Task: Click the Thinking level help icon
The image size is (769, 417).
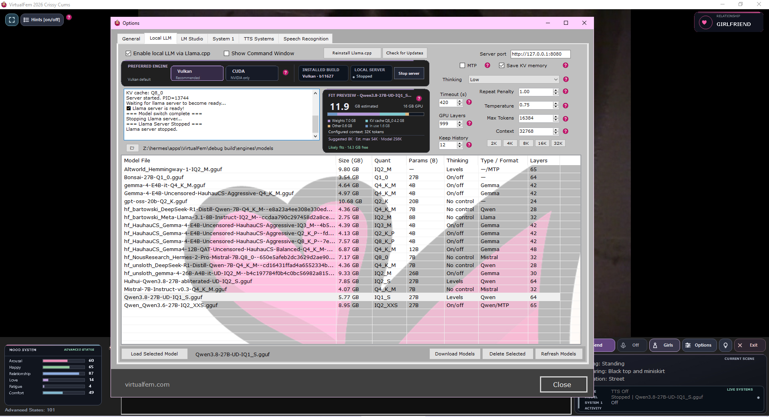Action: (566, 80)
